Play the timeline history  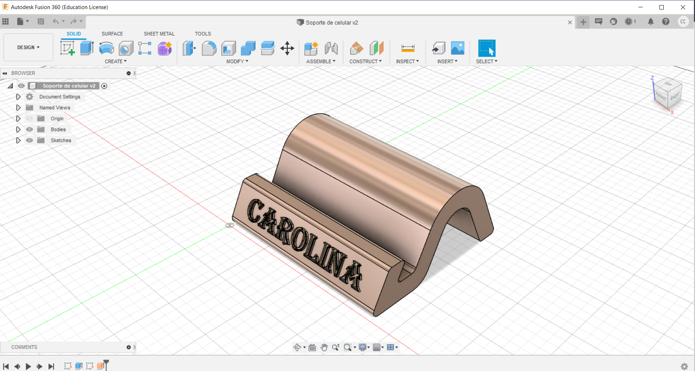(28, 366)
